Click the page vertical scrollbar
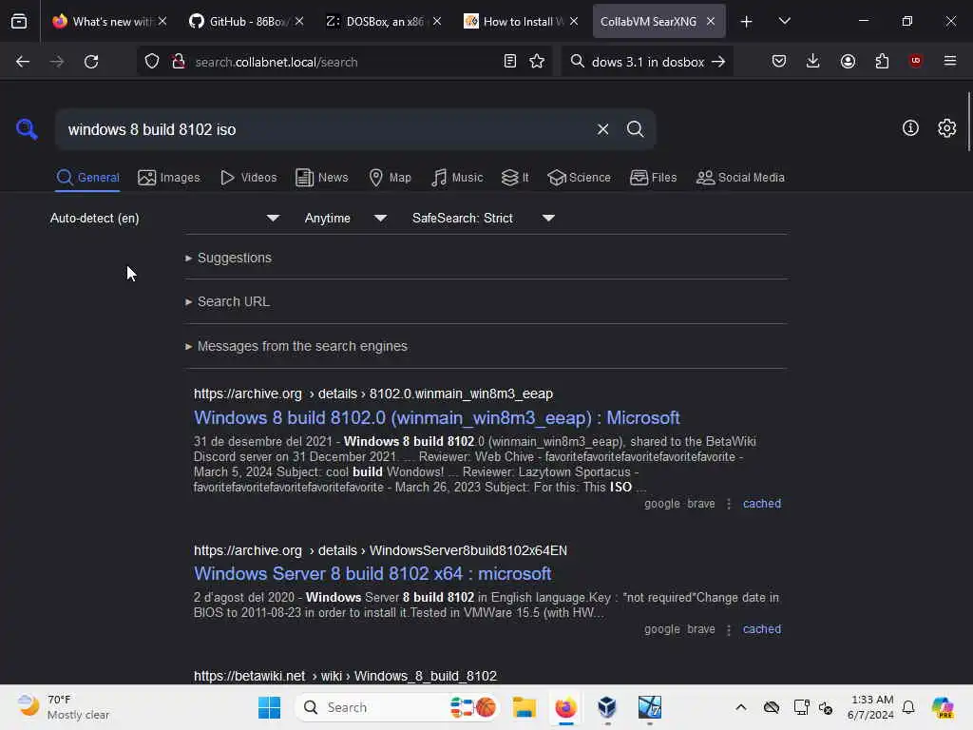973x730 pixels. (x=968, y=122)
